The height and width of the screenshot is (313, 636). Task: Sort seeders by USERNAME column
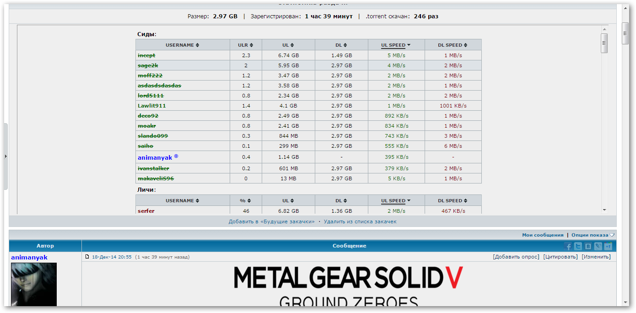click(x=183, y=45)
